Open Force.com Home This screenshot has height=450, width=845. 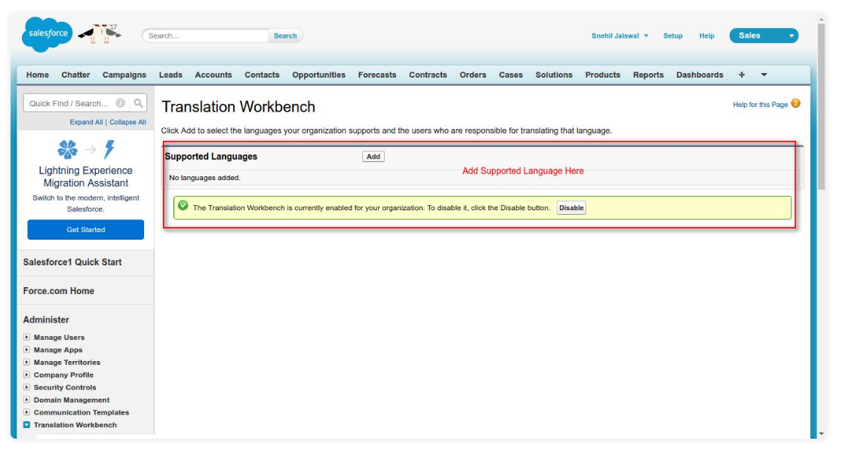coord(59,291)
